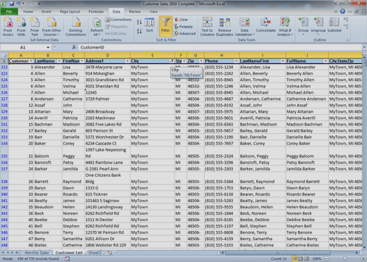Switch to Normal view in status bar
This screenshot has width=367, height=262.
click(x=294, y=258)
